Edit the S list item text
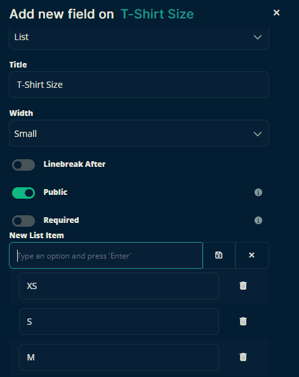This screenshot has height=377, width=299. point(119,322)
